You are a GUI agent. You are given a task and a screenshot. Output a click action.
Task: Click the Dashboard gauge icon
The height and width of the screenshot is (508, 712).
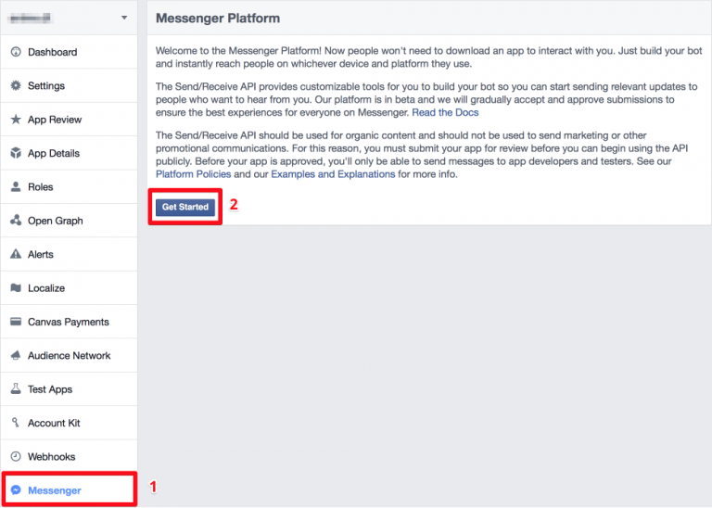point(16,52)
